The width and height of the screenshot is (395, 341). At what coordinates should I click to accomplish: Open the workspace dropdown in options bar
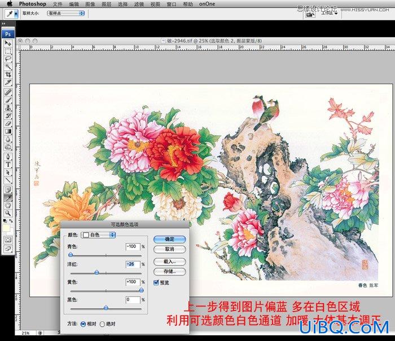pos(330,13)
